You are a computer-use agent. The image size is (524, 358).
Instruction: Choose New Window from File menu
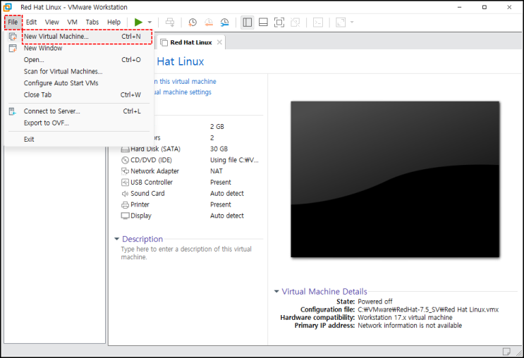click(x=78, y=48)
